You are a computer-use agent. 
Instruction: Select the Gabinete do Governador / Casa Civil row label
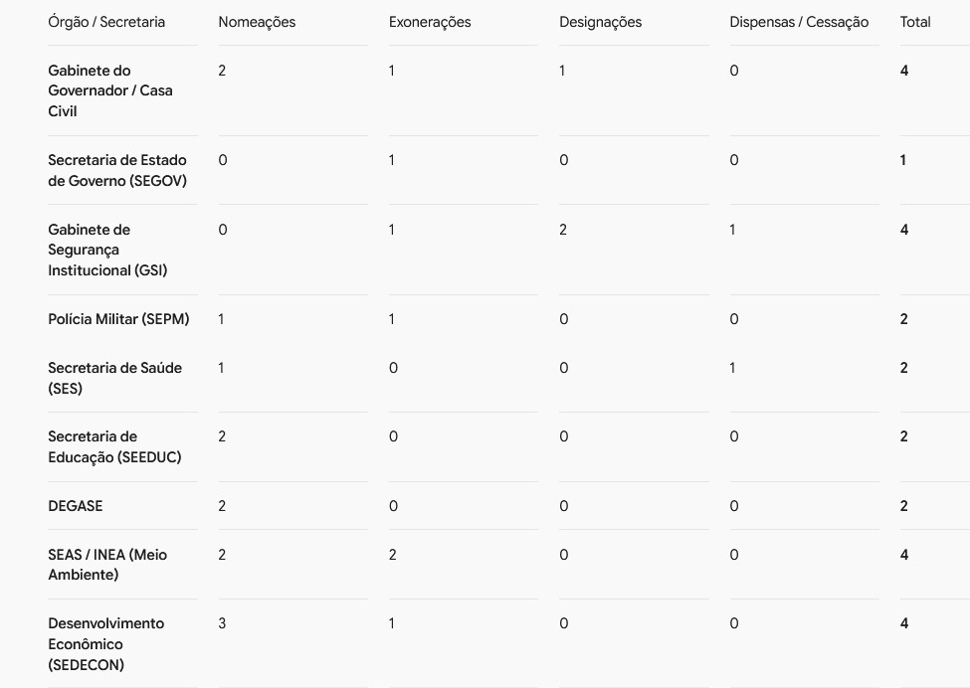pos(110,90)
